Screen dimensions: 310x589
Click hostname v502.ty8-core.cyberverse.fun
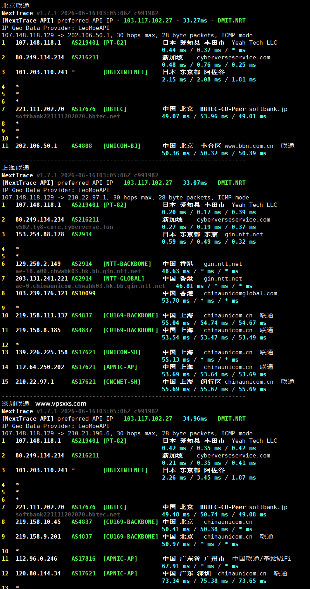(64, 227)
